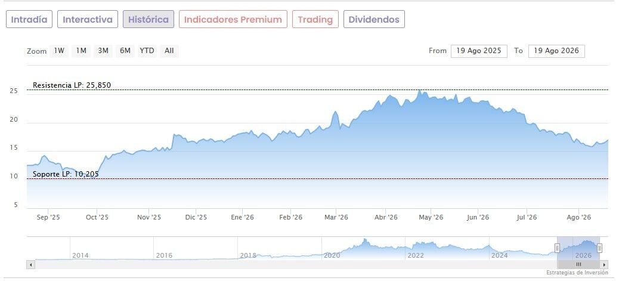Select the YTD zoom option

click(x=147, y=51)
